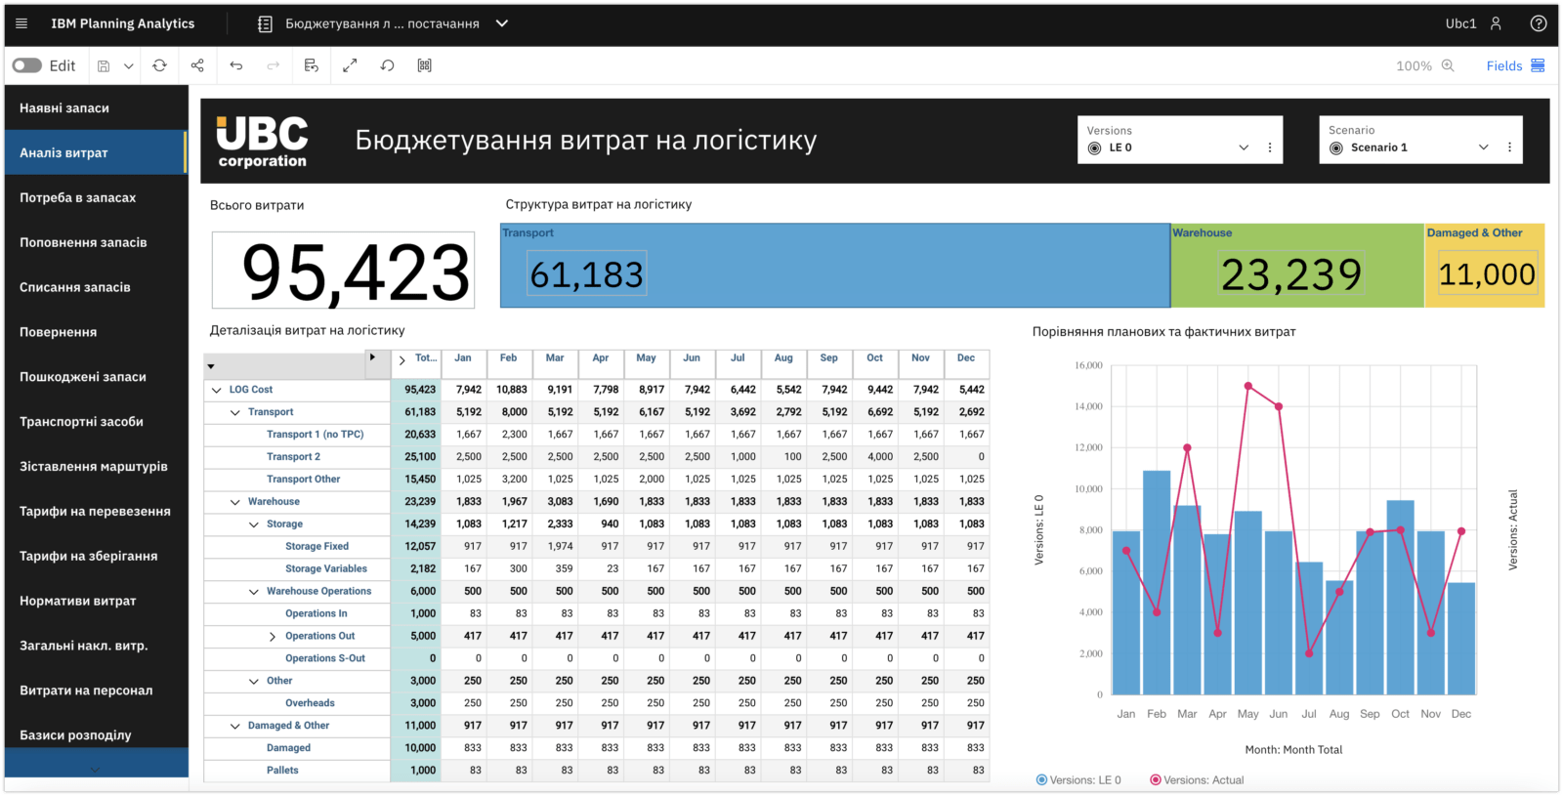Select the Scenario 1 radio indicator
The height and width of the screenshot is (796, 1563).
[x=1336, y=148]
